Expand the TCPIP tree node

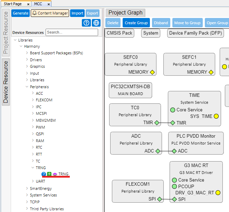pos(27,202)
